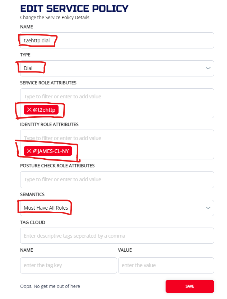Click the tag key input field
The image size is (227, 299).
[69, 265]
